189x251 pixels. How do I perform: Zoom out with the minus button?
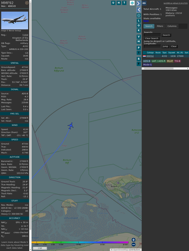[134, 245]
